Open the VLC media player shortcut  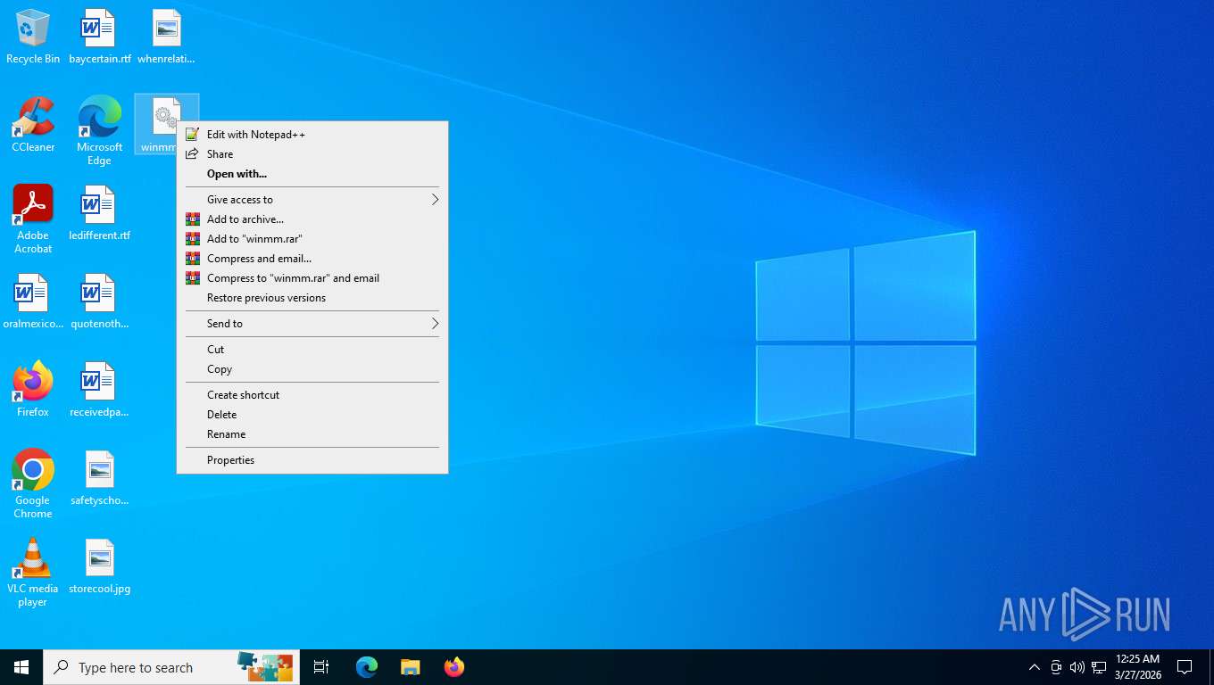33,573
